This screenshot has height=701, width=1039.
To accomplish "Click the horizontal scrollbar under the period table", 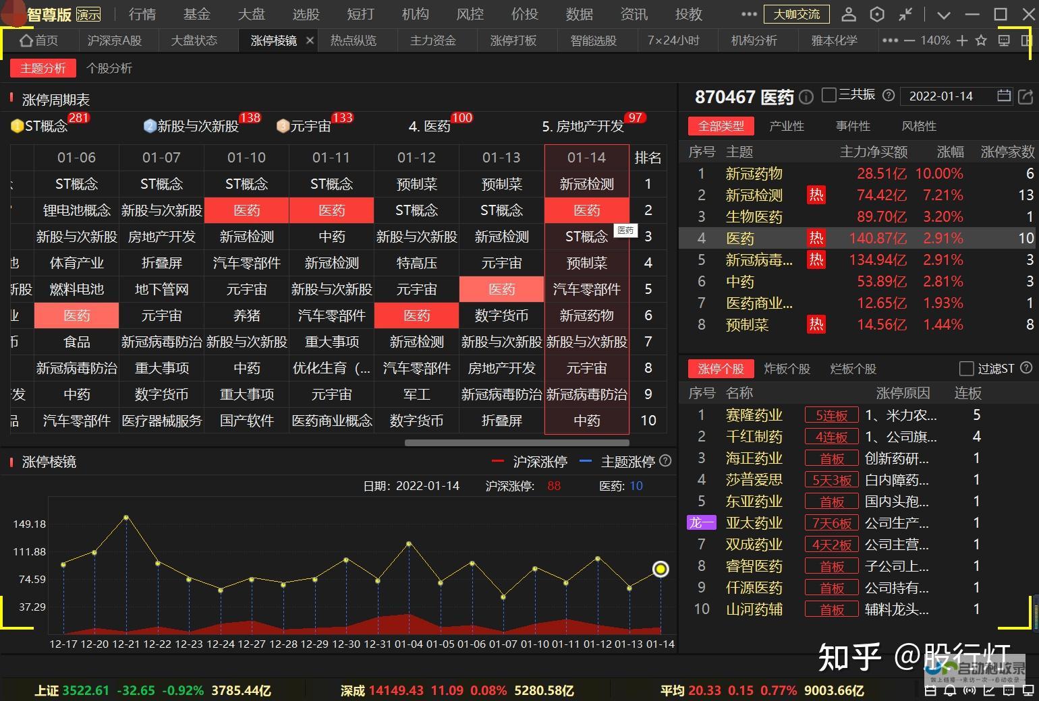I will click(x=517, y=443).
